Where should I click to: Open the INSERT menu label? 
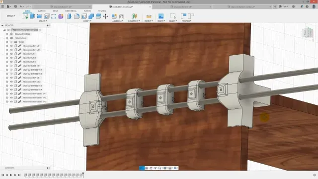(161, 21)
